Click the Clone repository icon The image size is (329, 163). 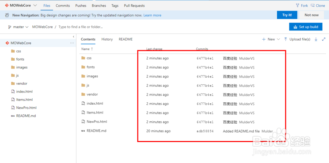[313, 6]
